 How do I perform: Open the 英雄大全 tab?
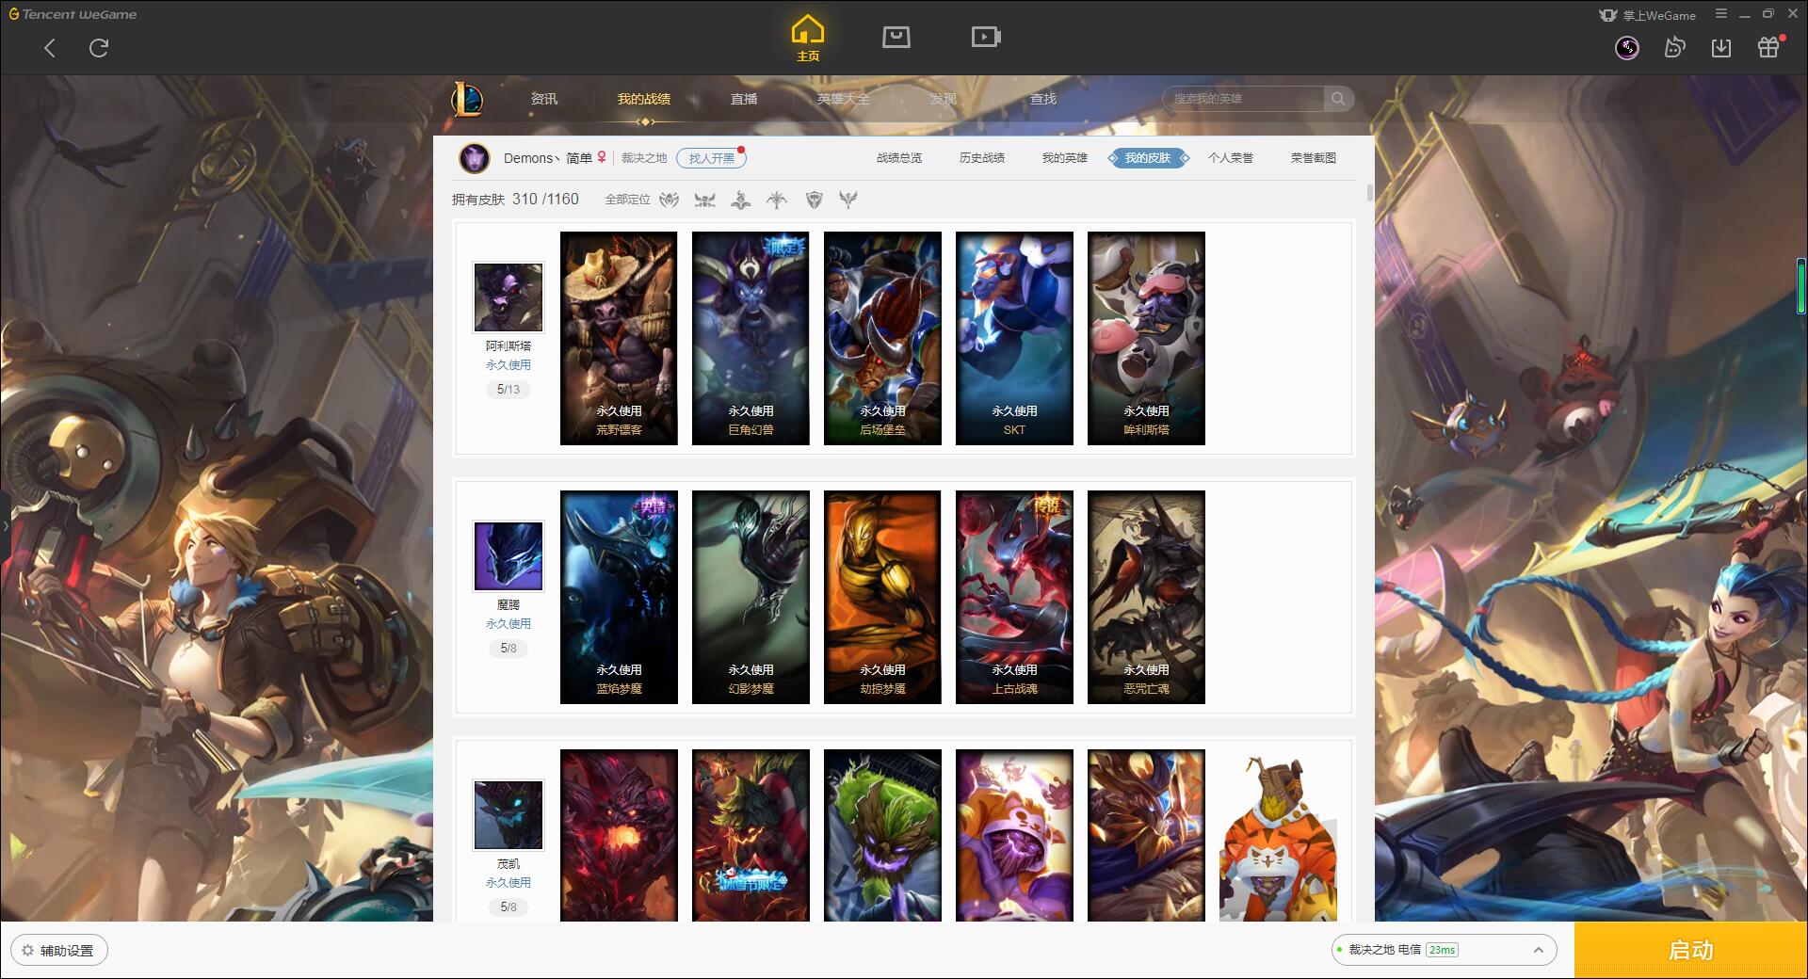pyautogui.click(x=844, y=99)
